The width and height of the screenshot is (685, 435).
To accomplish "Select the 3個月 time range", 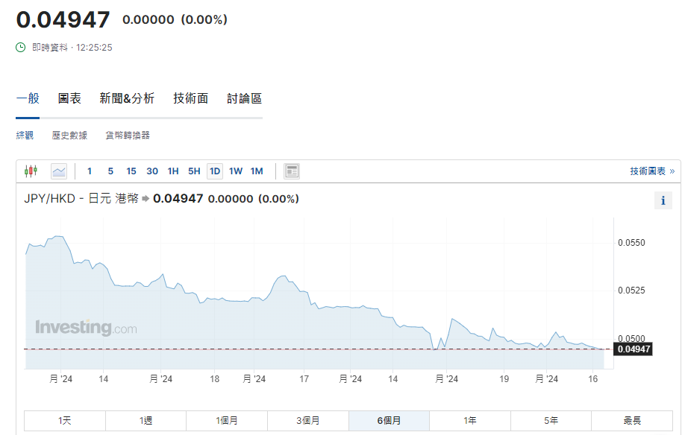I will point(307,421).
